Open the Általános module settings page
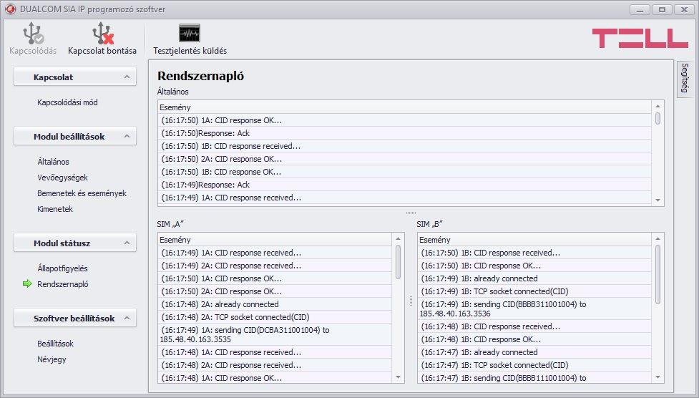This screenshot has width=699, height=398. point(53,162)
